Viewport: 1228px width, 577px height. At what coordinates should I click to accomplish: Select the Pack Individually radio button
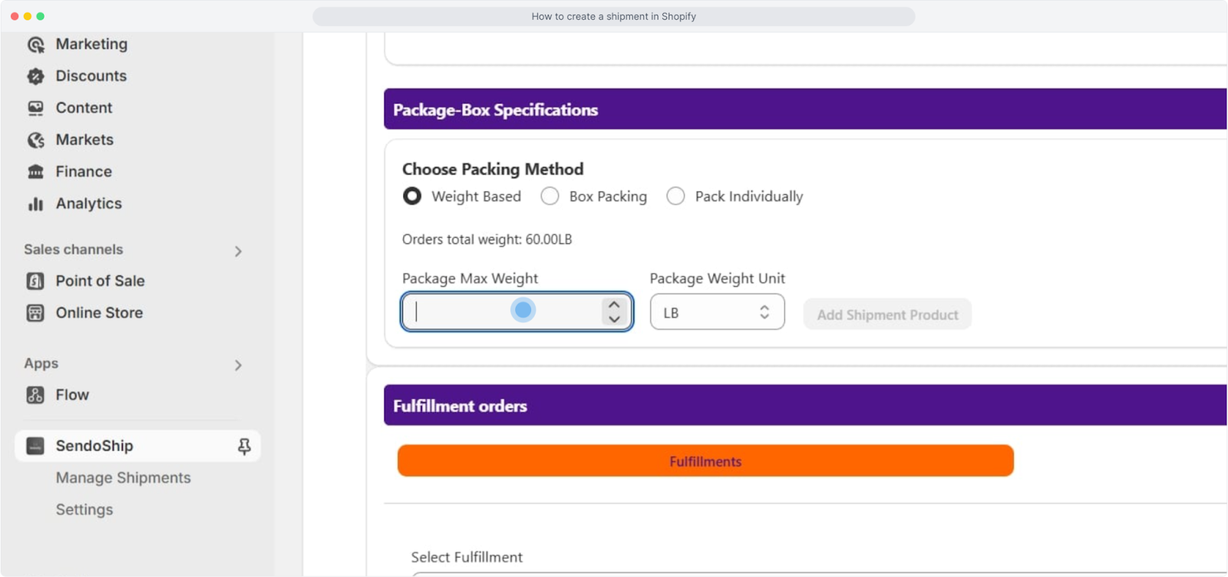tap(675, 196)
